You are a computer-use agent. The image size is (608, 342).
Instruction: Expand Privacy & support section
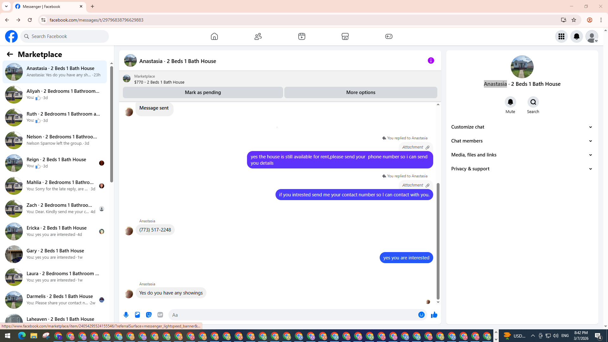522,169
